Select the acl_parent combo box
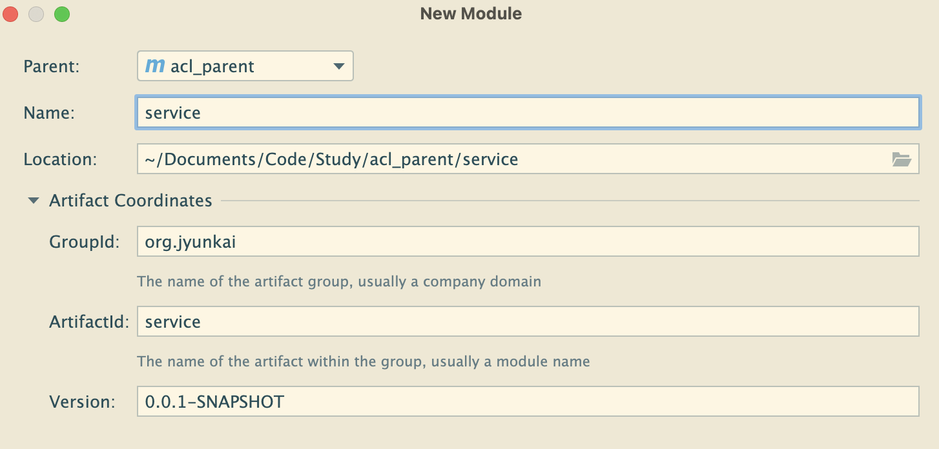Screen dimensions: 939x449 (245, 66)
